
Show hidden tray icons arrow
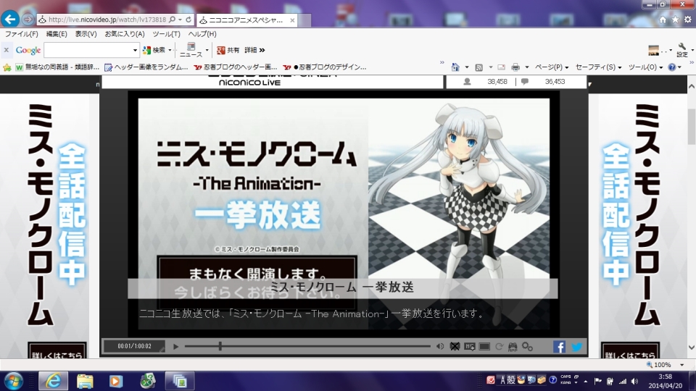586,381
